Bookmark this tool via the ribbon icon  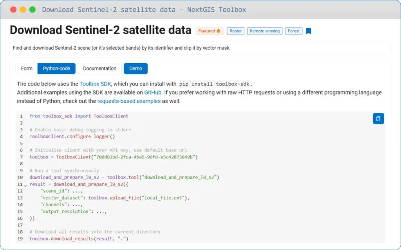(308, 31)
